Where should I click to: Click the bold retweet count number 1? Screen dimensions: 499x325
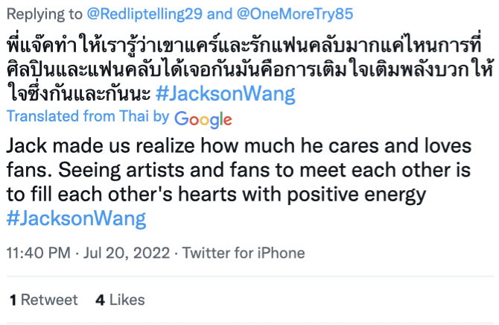tap(13, 300)
